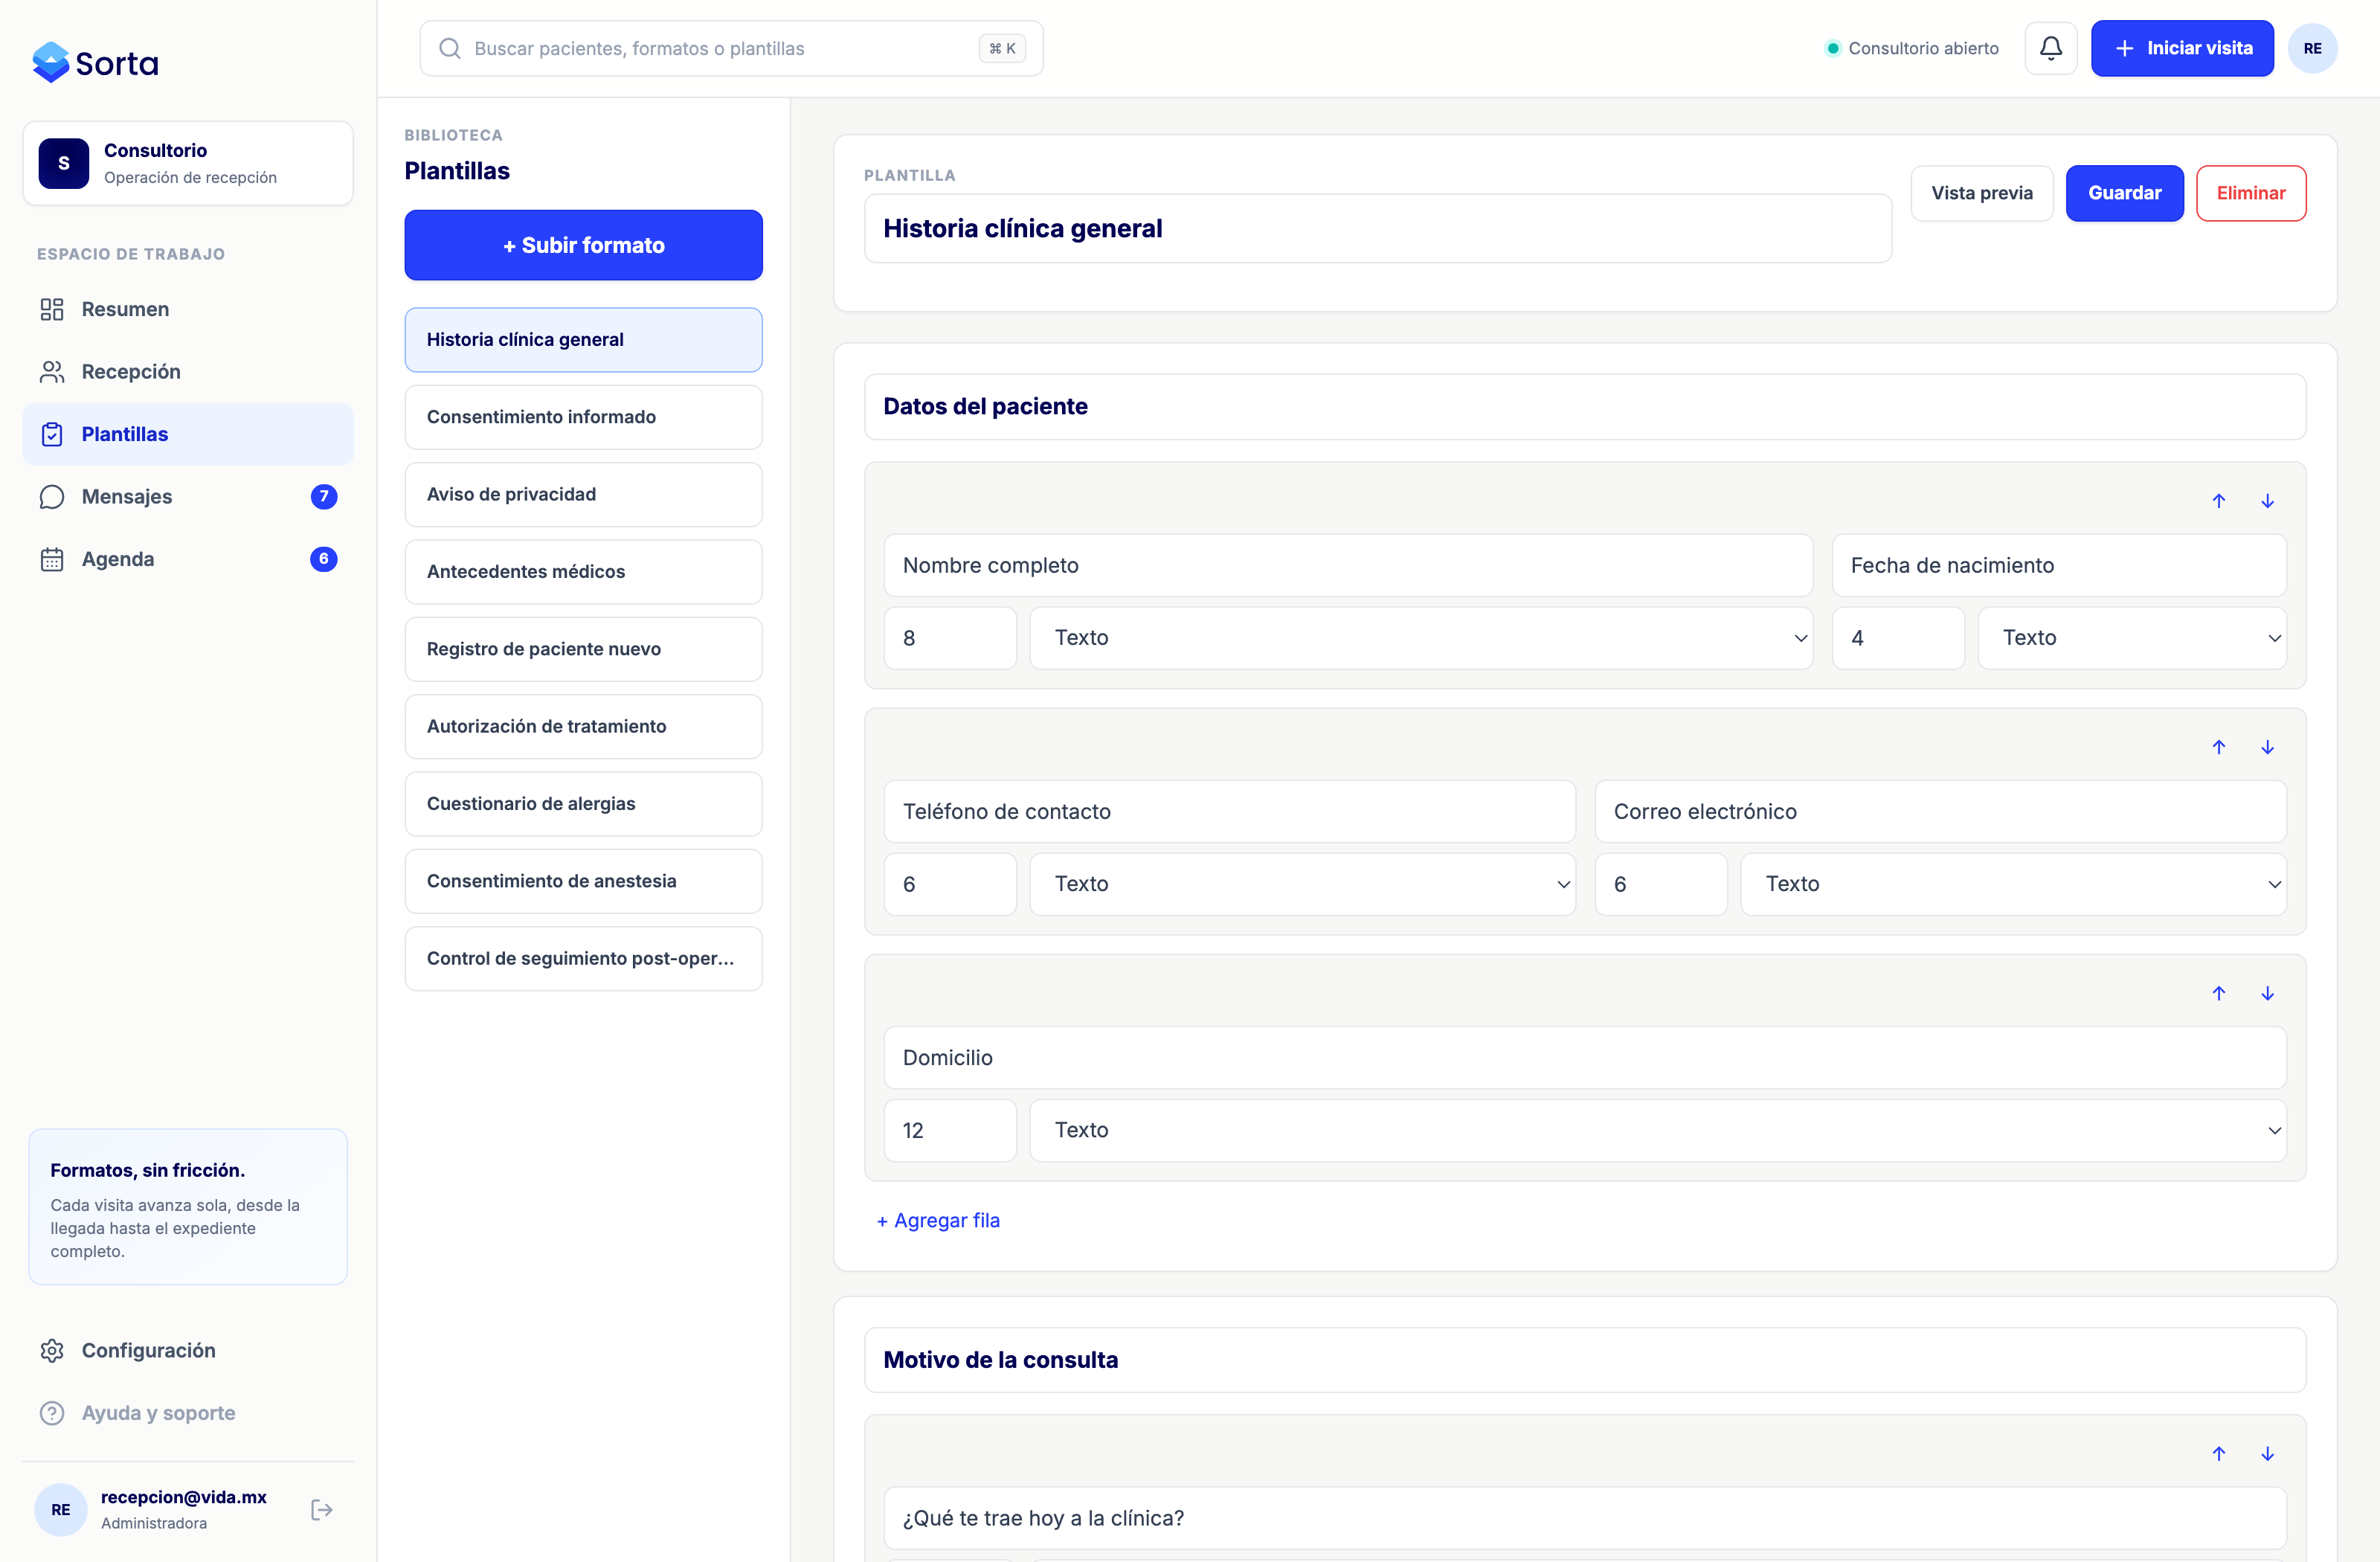Image resolution: width=2380 pixels, height=1562 pixels.
Task: Go to Resumen in sidebar
Action: [x=188, y=309]
